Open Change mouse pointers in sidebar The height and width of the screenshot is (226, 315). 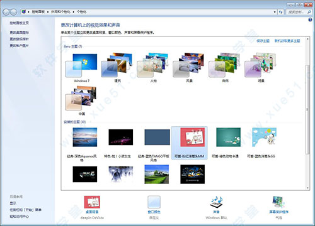[19, 39]
